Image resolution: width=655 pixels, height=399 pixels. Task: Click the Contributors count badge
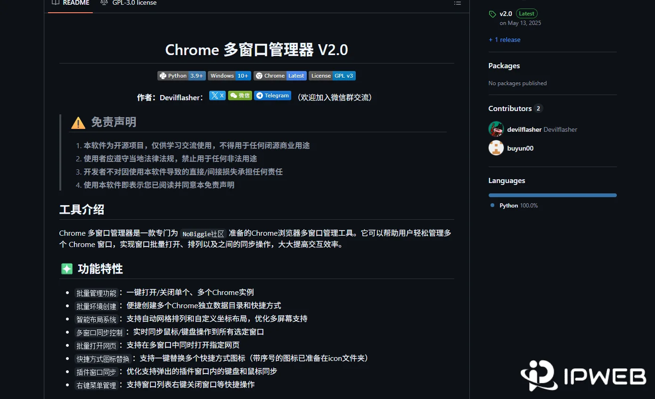pyautogui.click(x=538, y=108)
